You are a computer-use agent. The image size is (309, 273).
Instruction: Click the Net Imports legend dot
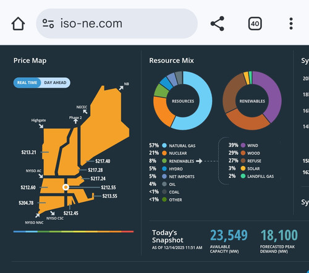pyautogui.click(x=164, y=177)
